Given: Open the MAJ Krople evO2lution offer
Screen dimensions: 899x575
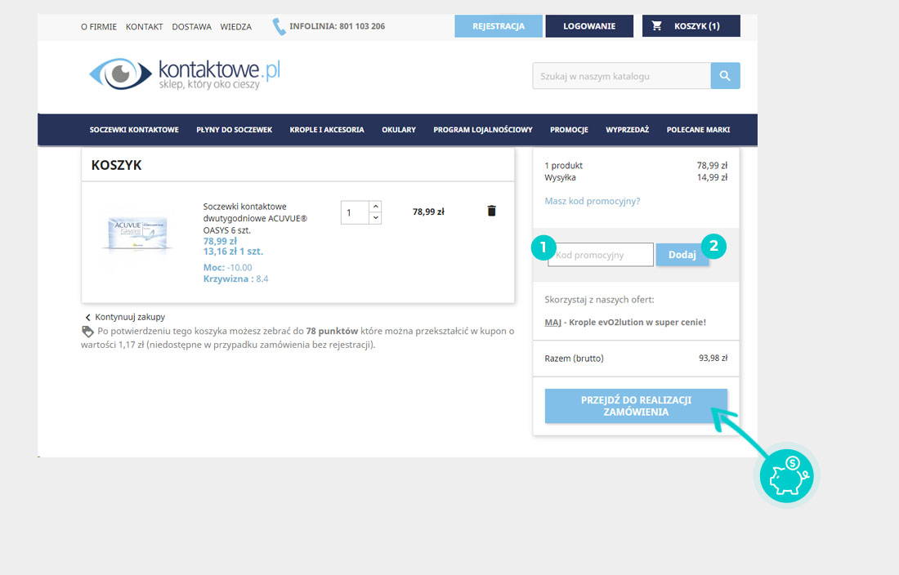Looking at the screenshot, I should point(625,323).
